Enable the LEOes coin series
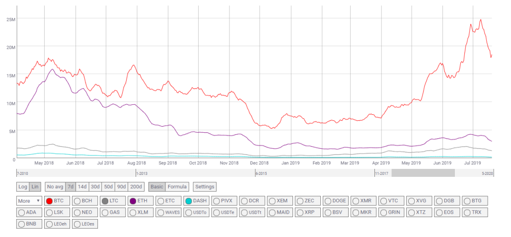Image resolution: width=511 pixels, height=237 pixels. point(84,224)
